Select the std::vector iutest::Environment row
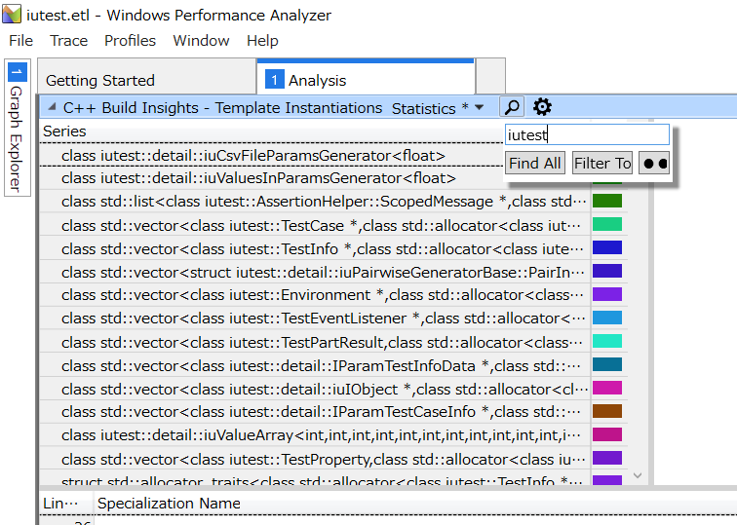Image resolution: width=737 pixels, height=525 pixels. [315, 295]
